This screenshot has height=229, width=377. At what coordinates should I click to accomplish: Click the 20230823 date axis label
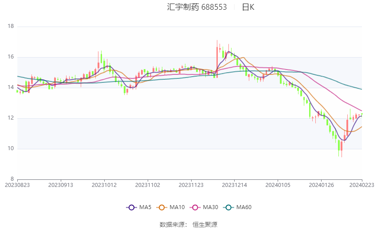[x=17, y=185]
